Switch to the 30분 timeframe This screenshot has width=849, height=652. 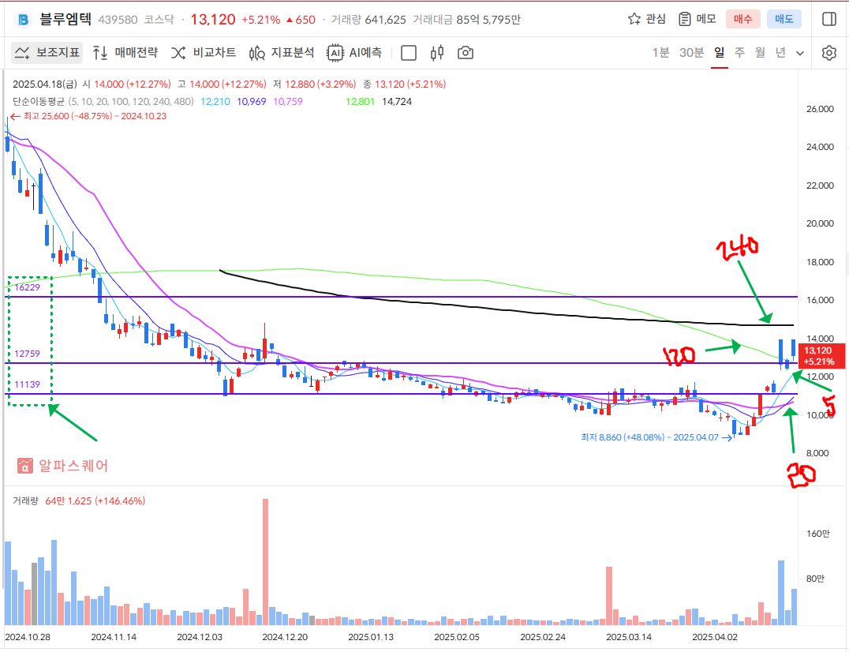(x=691, y=53)
